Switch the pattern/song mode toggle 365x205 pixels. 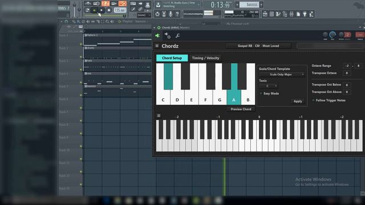87,10
